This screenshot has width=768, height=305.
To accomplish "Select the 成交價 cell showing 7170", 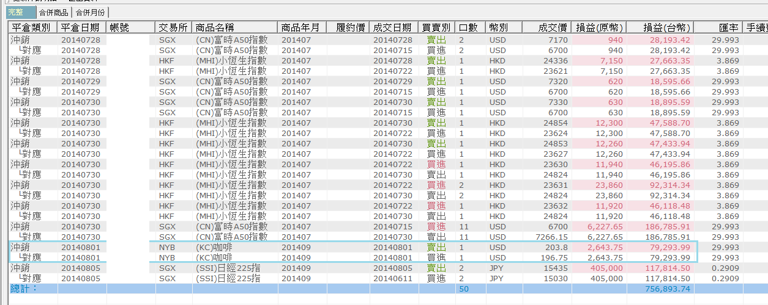I will point(547,40).
